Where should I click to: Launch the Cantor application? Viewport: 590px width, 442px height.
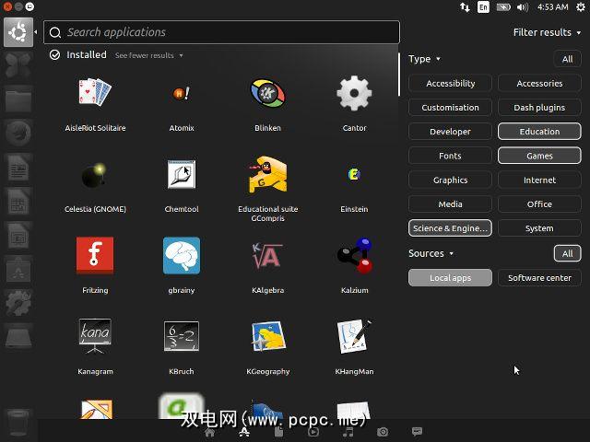[x=354, y=102]
